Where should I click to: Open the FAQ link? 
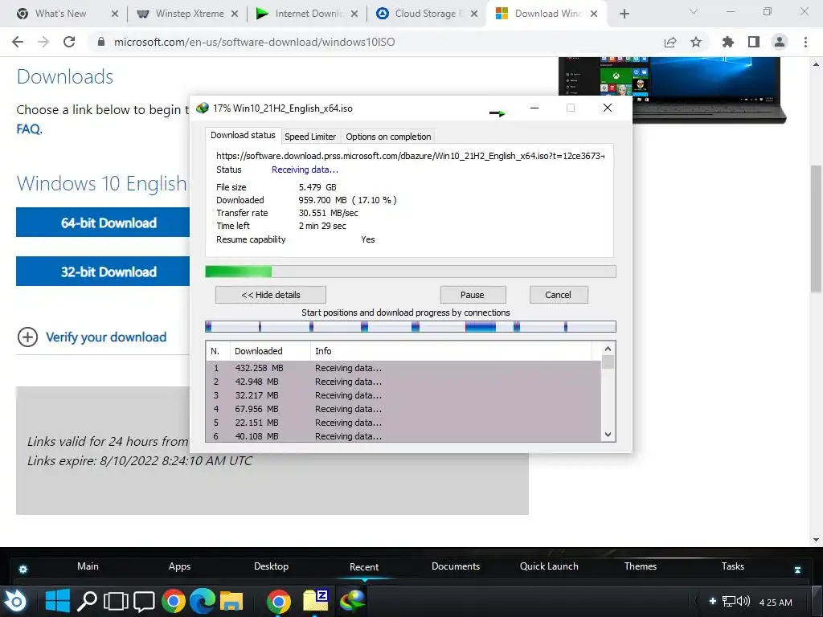coord(28,129)
